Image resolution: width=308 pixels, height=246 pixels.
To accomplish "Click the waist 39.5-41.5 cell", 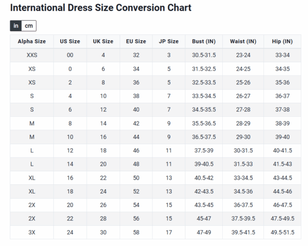I will point(243,232).
